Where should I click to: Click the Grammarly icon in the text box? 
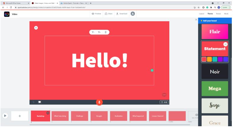pyautogui.click(x=152, y=70)
